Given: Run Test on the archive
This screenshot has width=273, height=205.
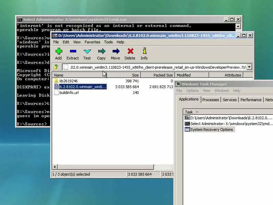Looking at the screenshot, I should (87, 51).
